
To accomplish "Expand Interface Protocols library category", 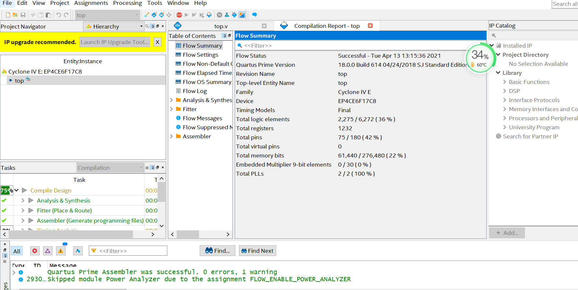I will 505,100.
